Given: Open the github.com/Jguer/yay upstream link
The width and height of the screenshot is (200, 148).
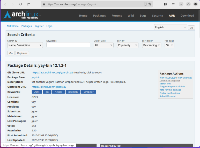Looking at the screenshot, I should point(49,87).
